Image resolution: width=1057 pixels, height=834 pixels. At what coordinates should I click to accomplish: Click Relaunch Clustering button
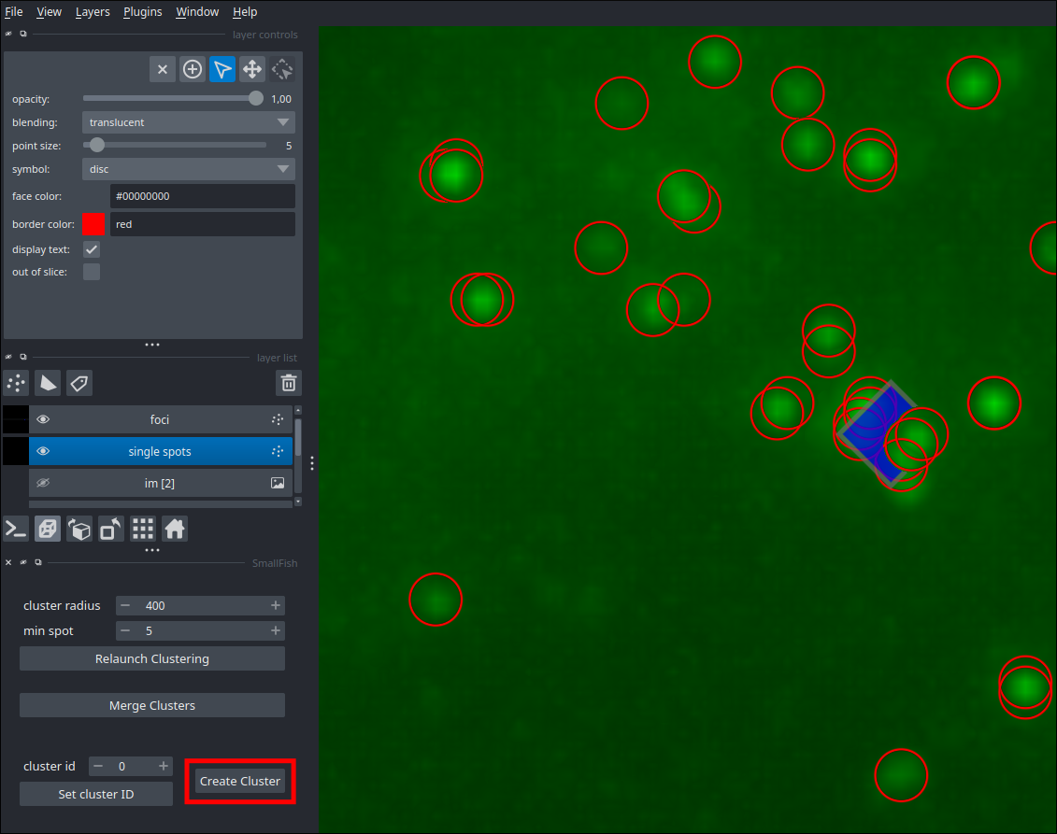click(x=152, y=658)
